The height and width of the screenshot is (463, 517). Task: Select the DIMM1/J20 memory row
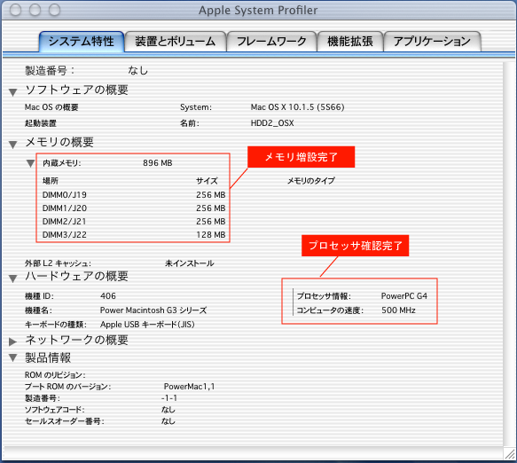pyautogui.click(x=134, y=208)
